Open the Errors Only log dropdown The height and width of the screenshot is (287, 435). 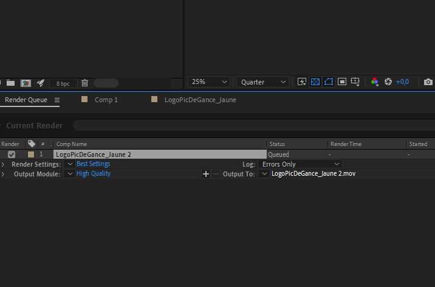(x=300, y=164)
